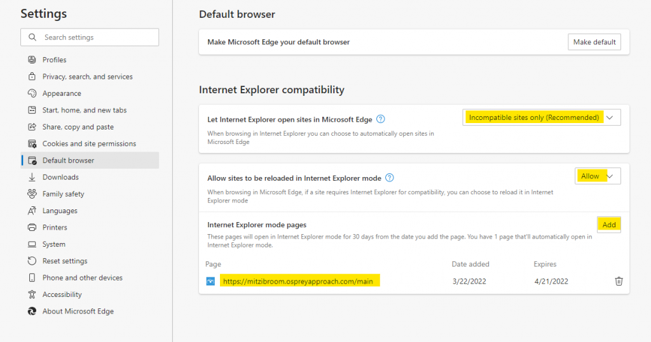Click the Start, home, and new tabs icon
Image resolution: width=651 pixels, height=342 pixels.
click(x=32, y=110)
